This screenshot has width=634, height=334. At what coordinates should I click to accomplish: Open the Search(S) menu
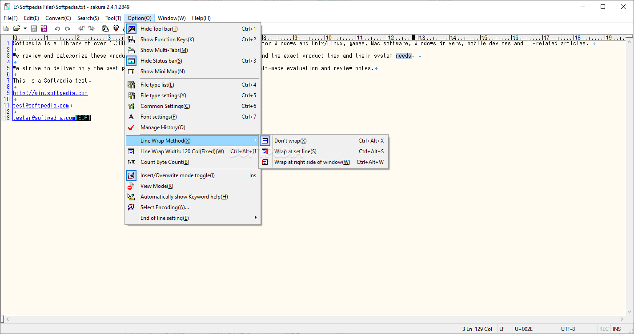(x=88, y=18)
